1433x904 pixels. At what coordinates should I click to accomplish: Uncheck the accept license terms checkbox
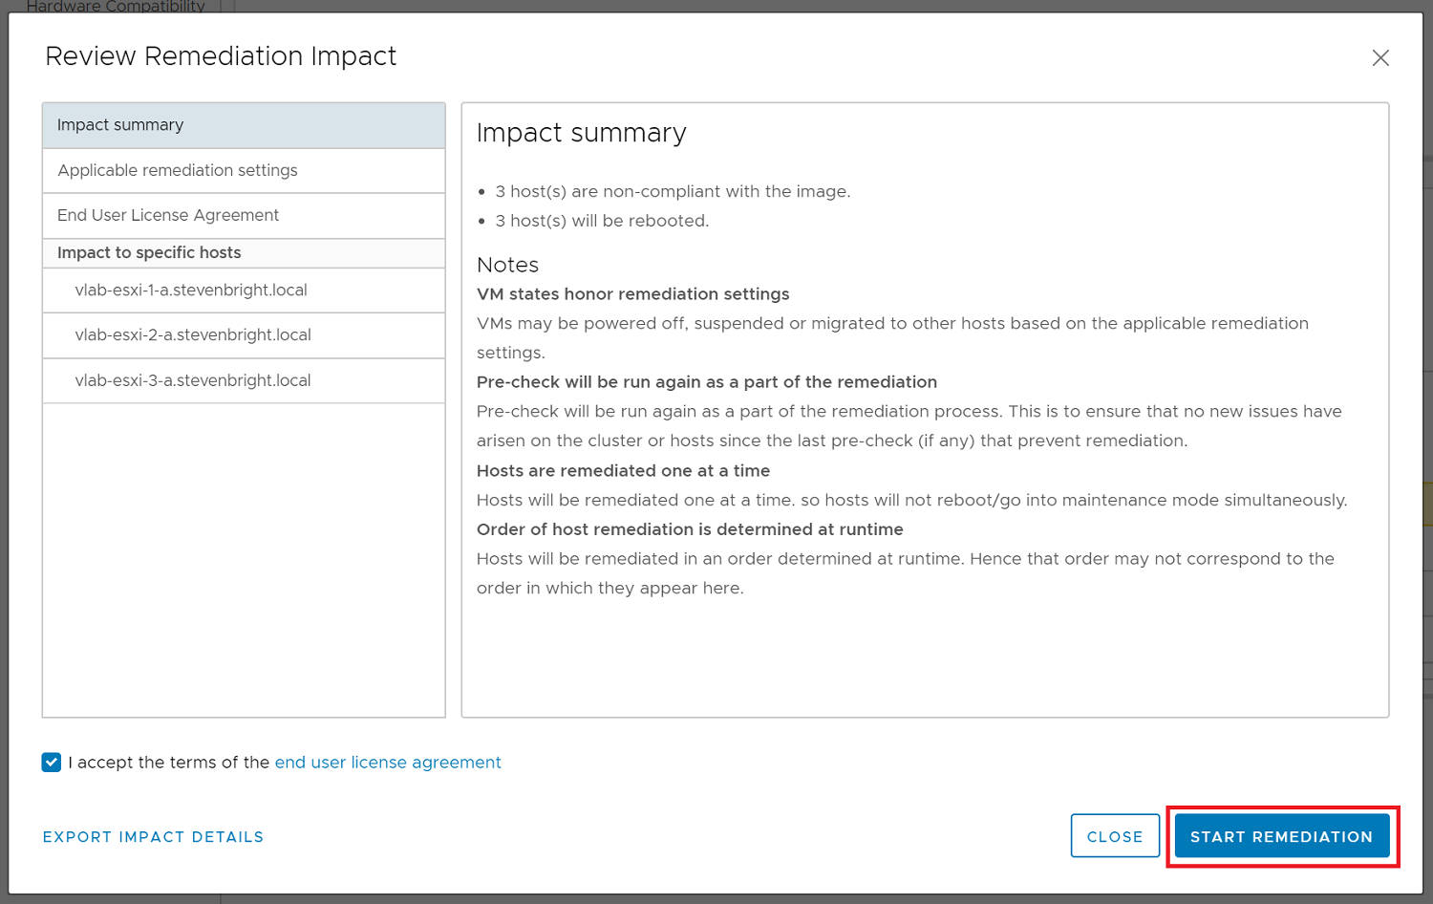[52, 762]
